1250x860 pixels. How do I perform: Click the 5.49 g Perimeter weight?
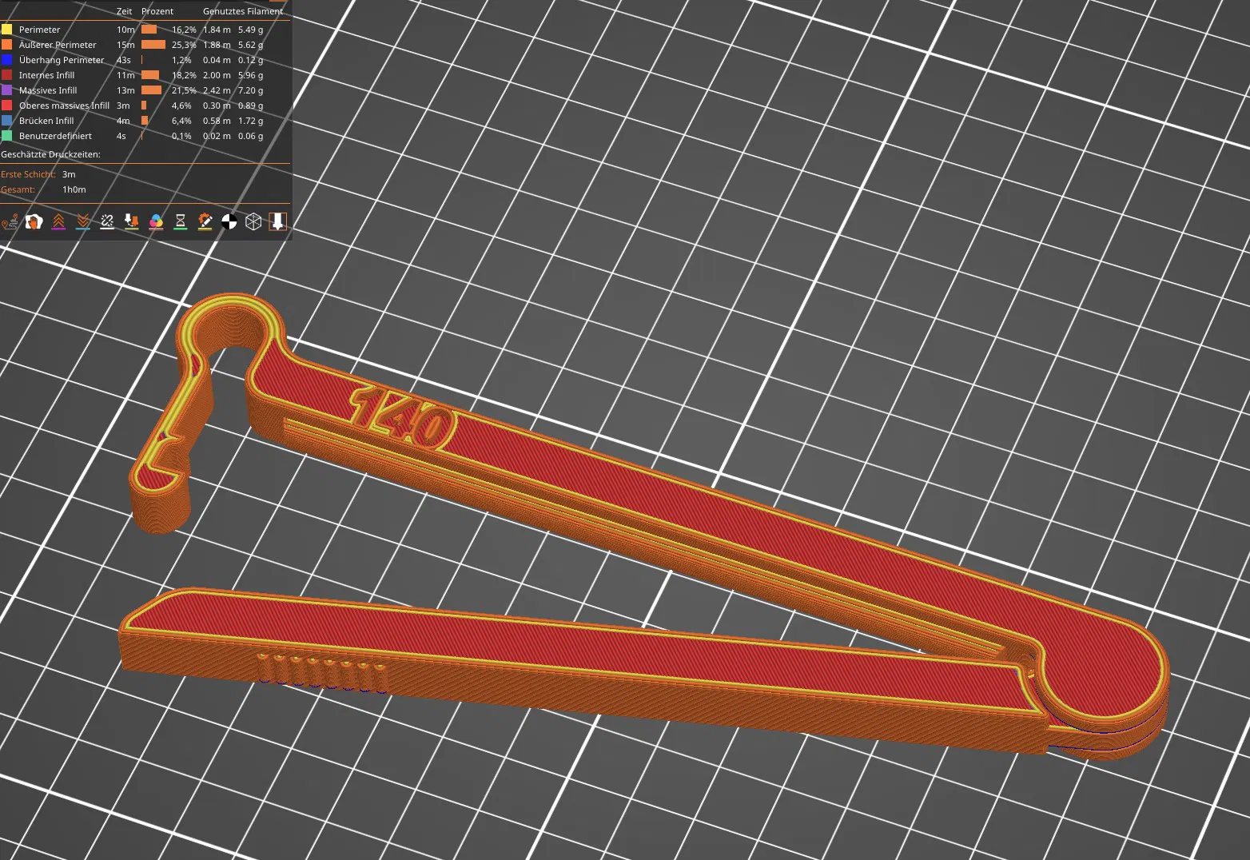250,30
